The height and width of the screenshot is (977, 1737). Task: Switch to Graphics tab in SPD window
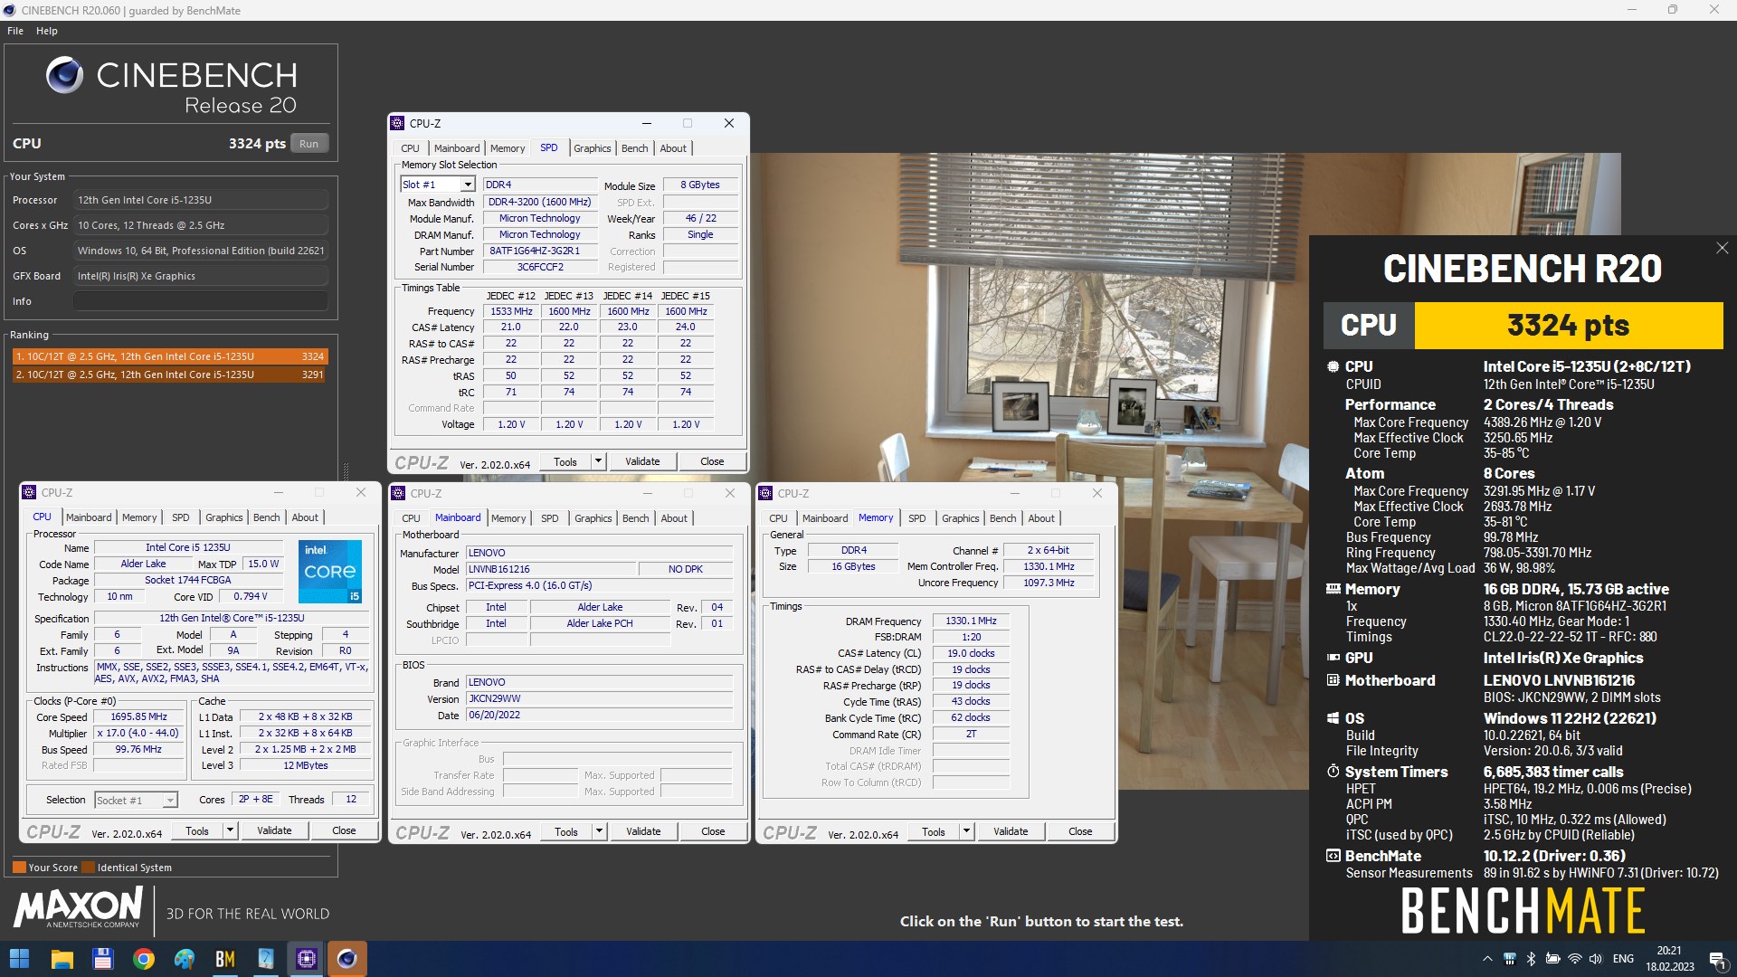click(592, 148)
